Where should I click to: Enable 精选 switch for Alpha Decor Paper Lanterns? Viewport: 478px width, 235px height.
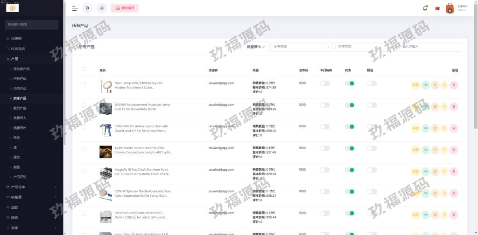372,148
